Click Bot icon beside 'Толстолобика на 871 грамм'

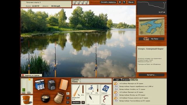coord(116,101)
